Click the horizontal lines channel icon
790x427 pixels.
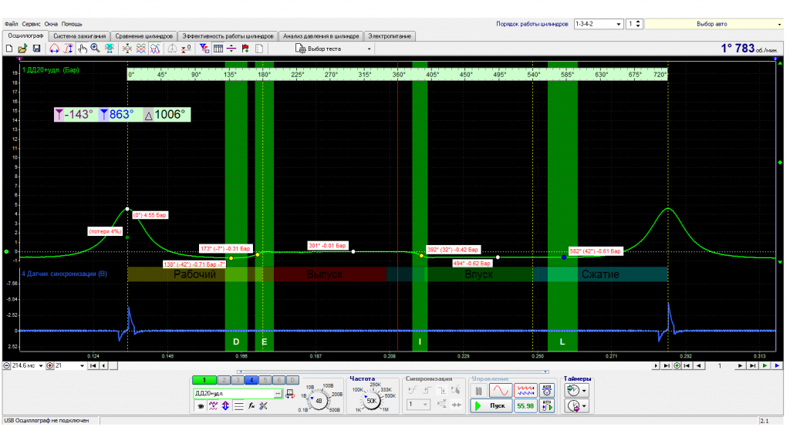(239, 406)
